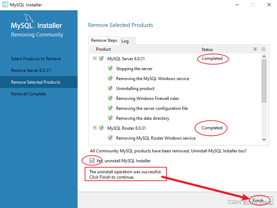Viewport: 277px width, 208px height.
Task: Click check icon for Removing the MySQL Windows service
Action: 110,78
